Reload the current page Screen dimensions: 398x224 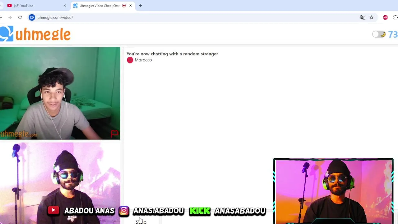click(20, 17)
